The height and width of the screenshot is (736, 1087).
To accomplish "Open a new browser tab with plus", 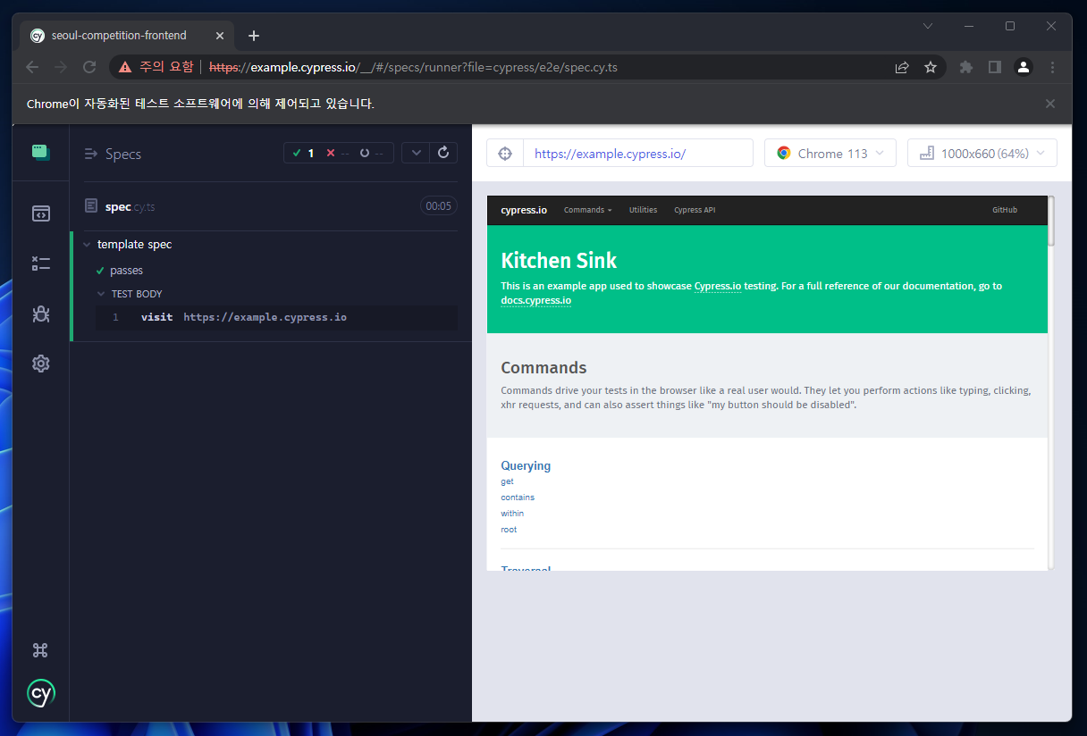I will coord(254,36).
